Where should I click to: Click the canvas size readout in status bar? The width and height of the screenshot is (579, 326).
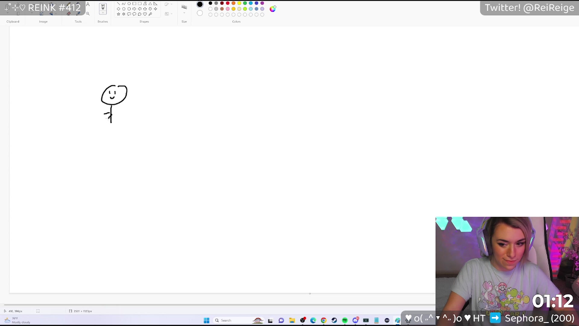[x=81, y=311]
